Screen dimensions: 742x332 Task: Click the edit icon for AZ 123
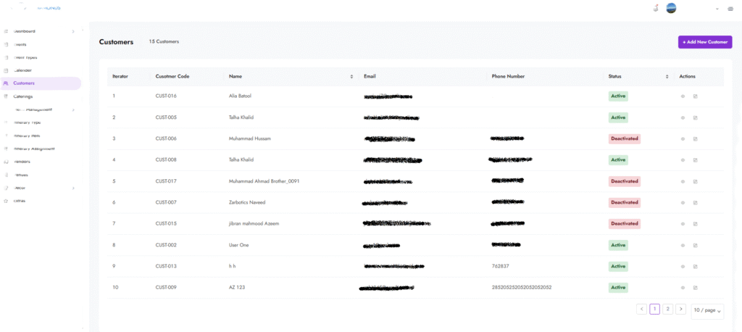(695, 288)
